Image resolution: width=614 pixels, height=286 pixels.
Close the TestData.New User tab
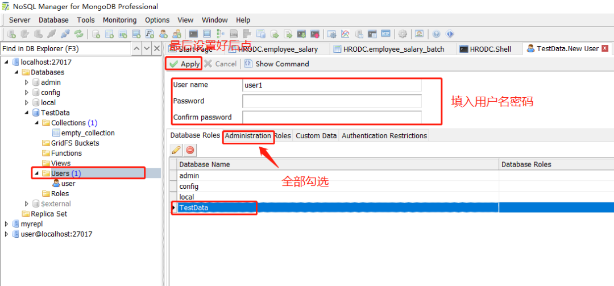click(604, 48)
